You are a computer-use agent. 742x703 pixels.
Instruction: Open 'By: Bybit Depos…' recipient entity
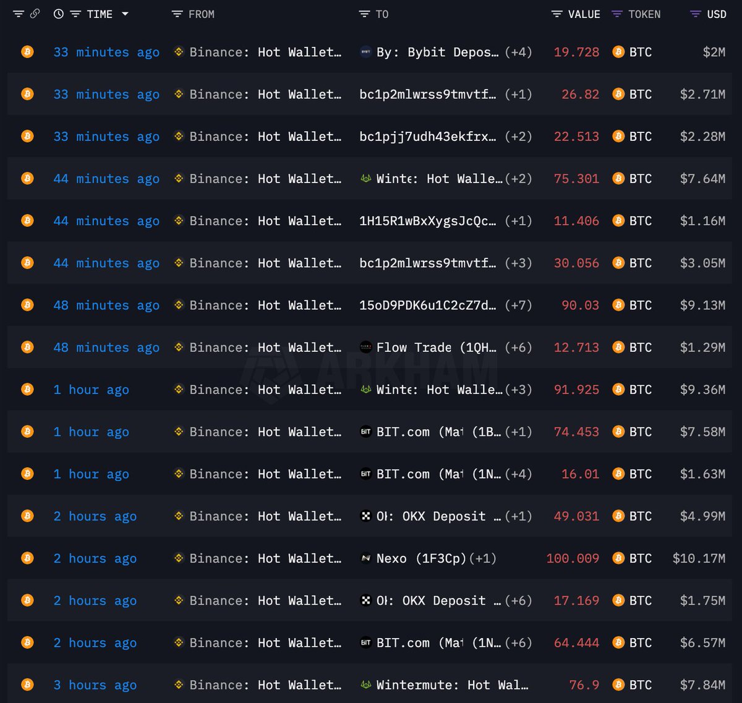[x=437, y=53]
